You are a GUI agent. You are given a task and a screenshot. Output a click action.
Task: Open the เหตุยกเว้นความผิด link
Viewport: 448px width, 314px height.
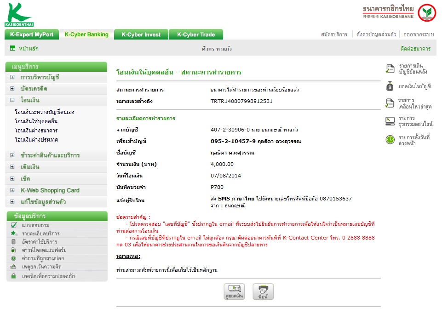coord(42,267)
